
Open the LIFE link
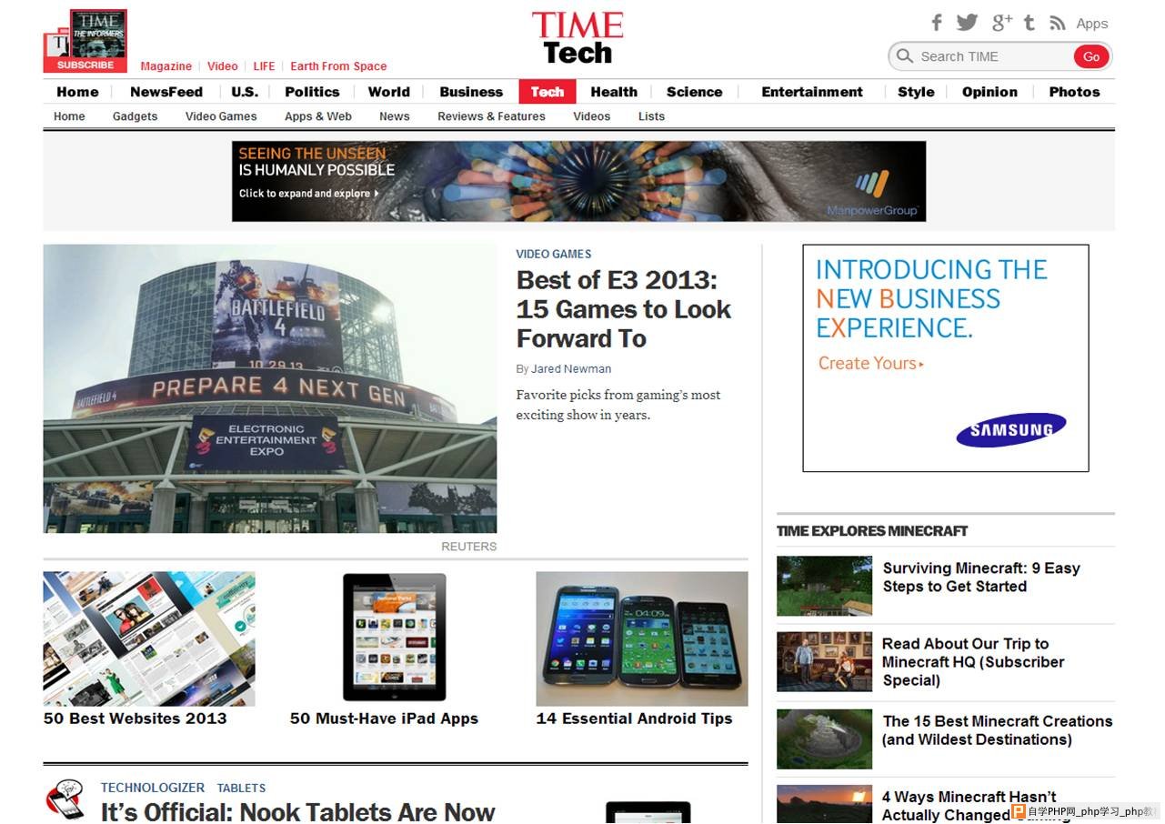click(264, 66)
